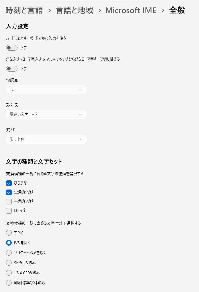Select the すべて radio button
This screenshot has width=199, height=292.
point(9,233)
